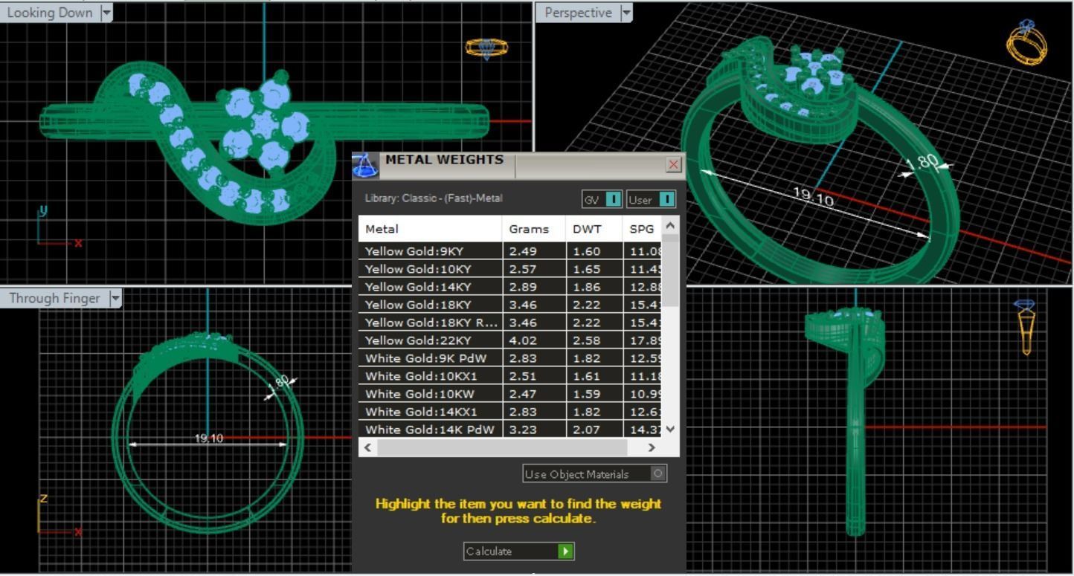The height and width of the screenshot is (576, 1074).
Task: Click the horizontal scrollbar thumb in metal table
Action: coord(503,447)
